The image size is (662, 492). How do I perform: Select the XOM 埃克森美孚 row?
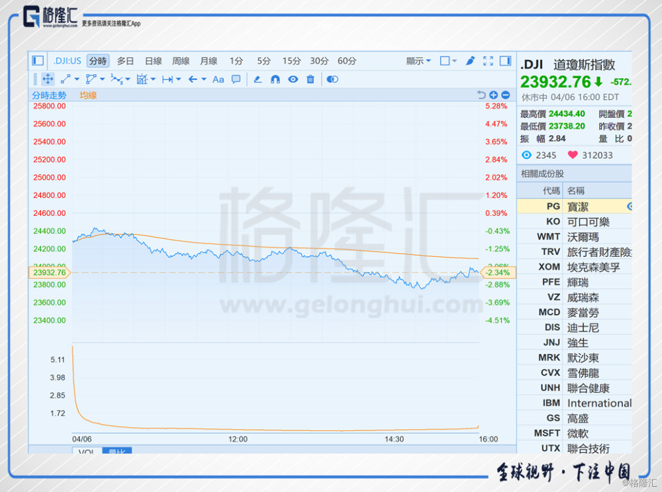(x=574, y=267)
